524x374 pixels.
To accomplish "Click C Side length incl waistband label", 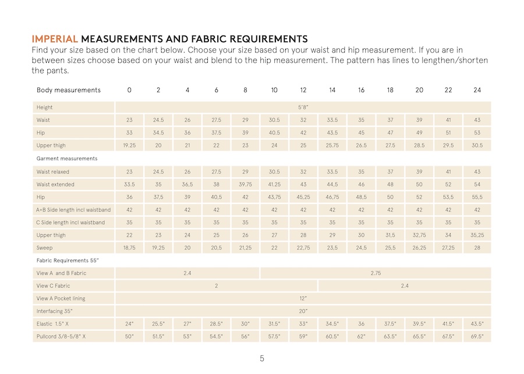I will point(70,223).
